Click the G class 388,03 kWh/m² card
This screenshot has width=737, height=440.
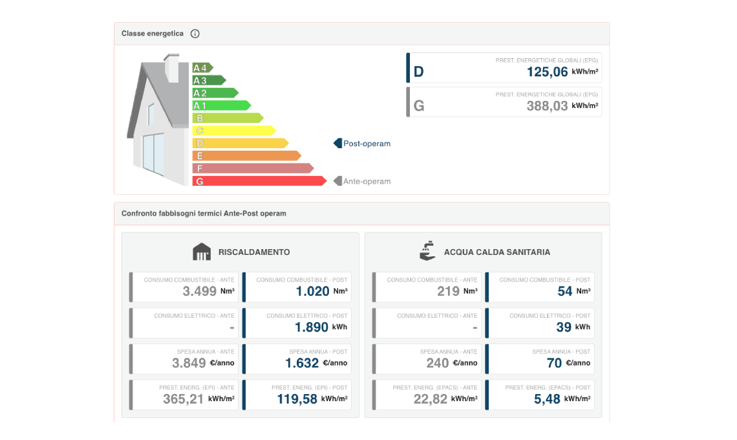click(x=504, y=102)
